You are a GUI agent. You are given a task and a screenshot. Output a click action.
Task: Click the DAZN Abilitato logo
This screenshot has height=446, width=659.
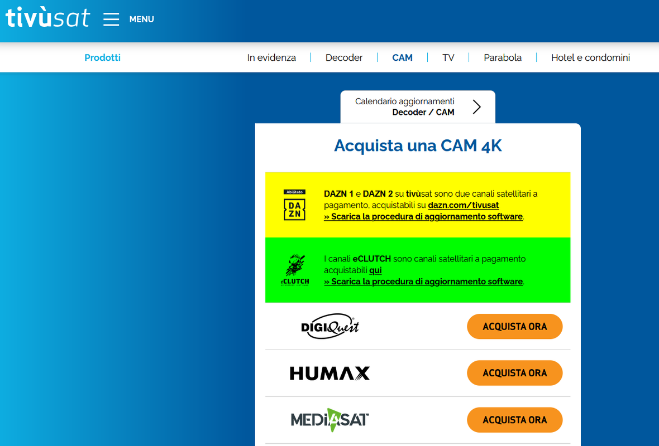pos(295,205)
